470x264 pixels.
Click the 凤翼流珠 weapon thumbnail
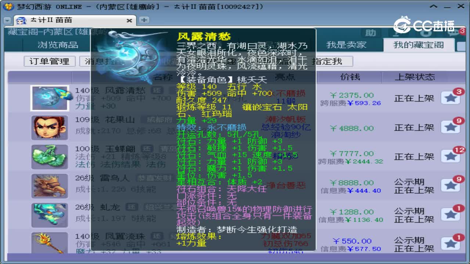[x=50, y=243]
